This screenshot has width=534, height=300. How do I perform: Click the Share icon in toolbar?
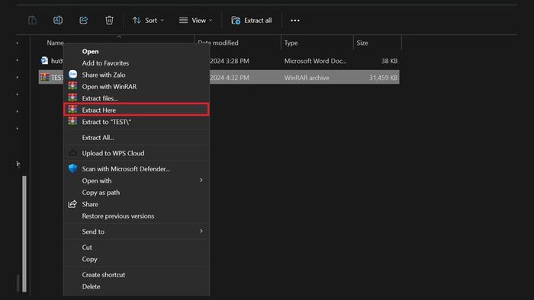[83, 21]
